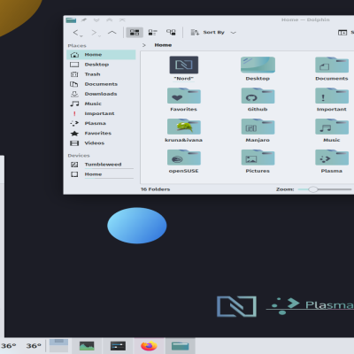Open Dolphin file manager taskbar icon
The height and width of the screenshot is (354, 354).
tap(181, 346)
